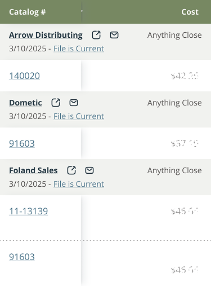The image size is (211, 286).
Task: Sort by the Cost column header
Action: (190, 12)
